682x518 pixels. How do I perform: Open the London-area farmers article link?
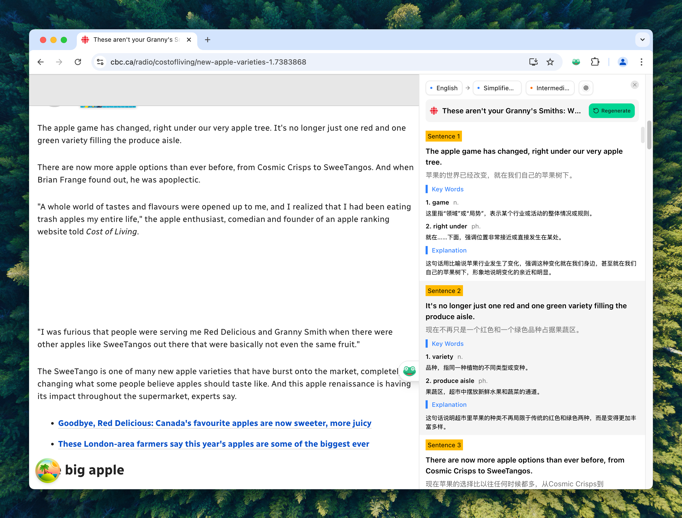coord(214,444)
